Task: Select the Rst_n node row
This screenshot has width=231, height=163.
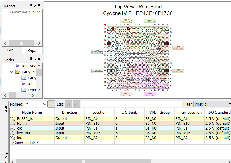Action: (x=120, y=123)
